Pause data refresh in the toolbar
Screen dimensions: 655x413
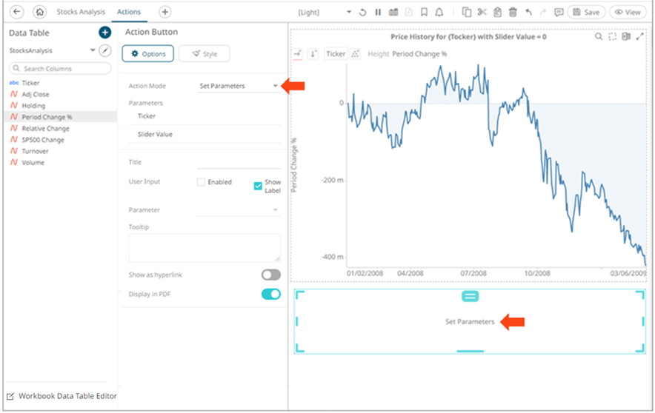point(378,13)
